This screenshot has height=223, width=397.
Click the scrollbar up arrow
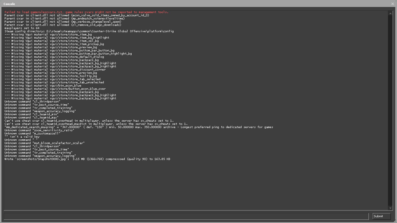pyautogui.click(x=390, y=13)
